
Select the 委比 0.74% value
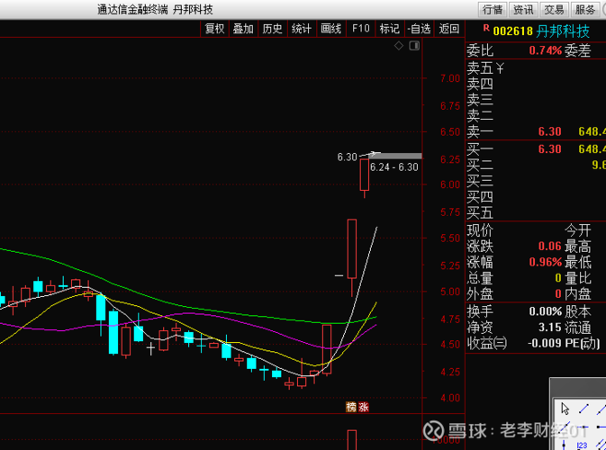546,50
